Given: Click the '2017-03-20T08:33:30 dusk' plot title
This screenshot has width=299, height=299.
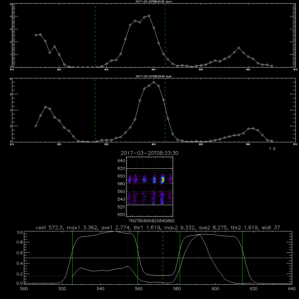Looking at the screenshot, I should point(154,76).
